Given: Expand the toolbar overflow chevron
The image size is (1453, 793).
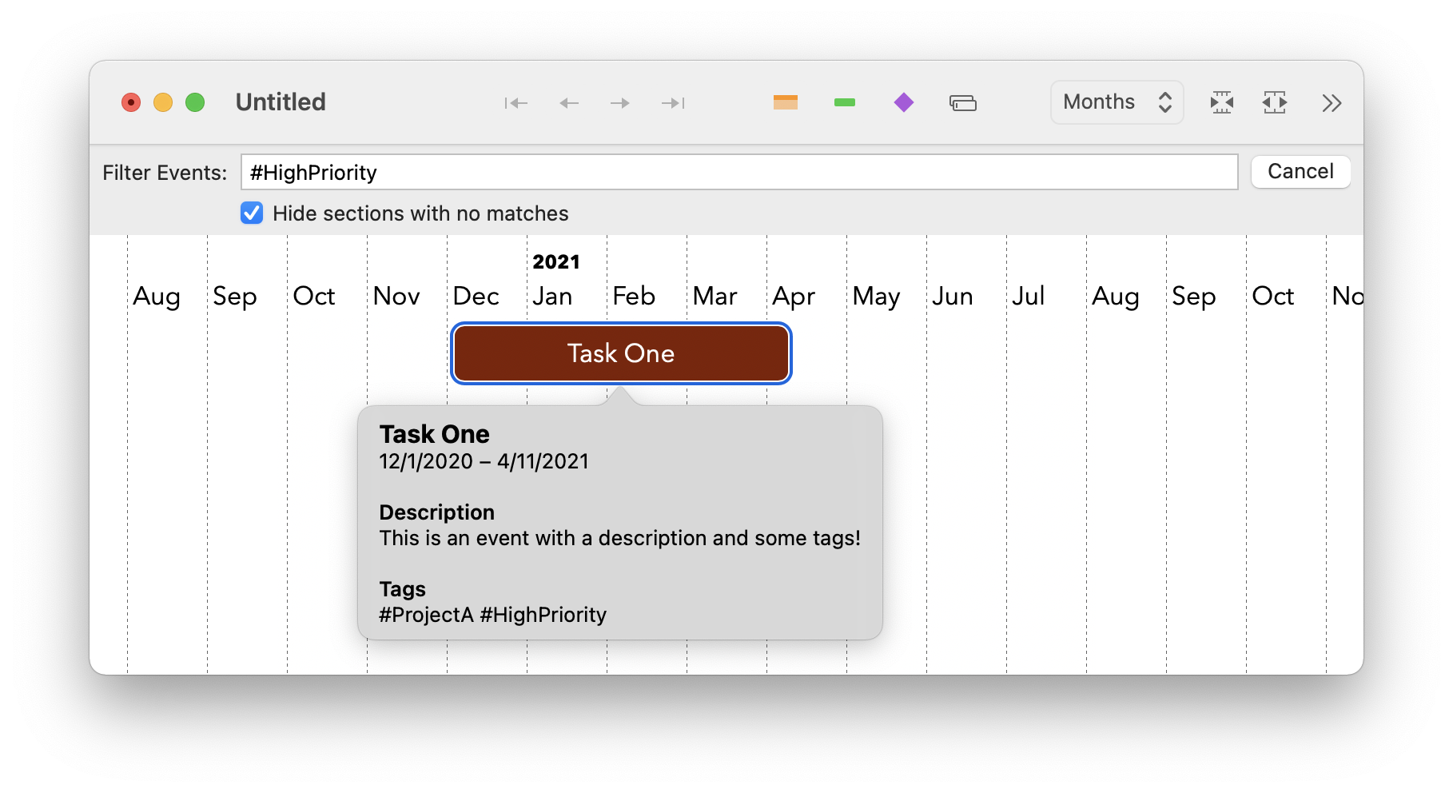Looking at the screenshot, I should tap(1331, 102).
